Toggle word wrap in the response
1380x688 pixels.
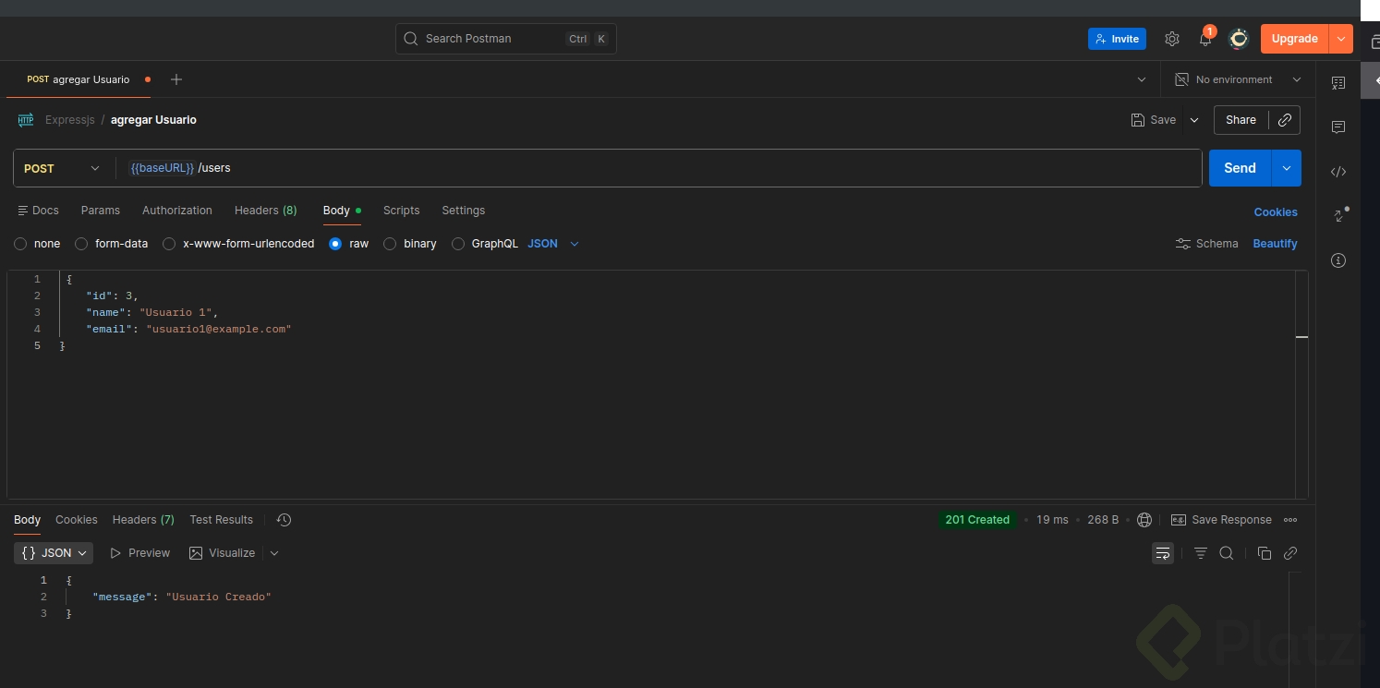point(1163,553)
